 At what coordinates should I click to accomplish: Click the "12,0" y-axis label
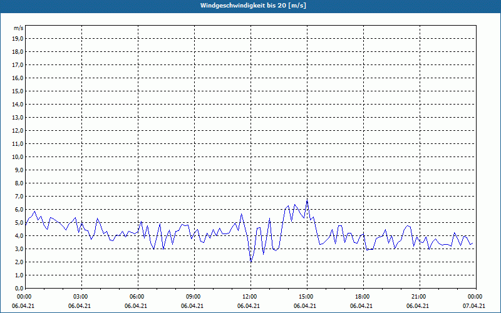click(18, 131)
